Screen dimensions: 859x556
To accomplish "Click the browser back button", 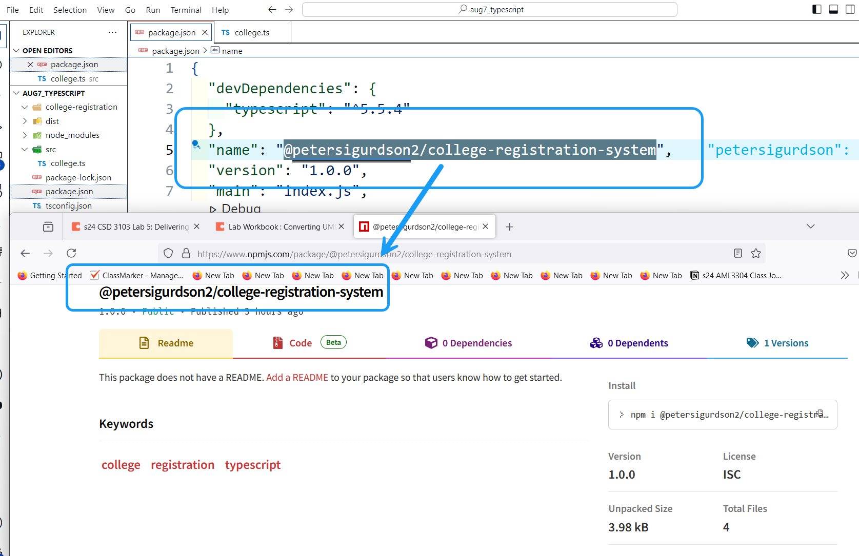I will tap(25, 253).
